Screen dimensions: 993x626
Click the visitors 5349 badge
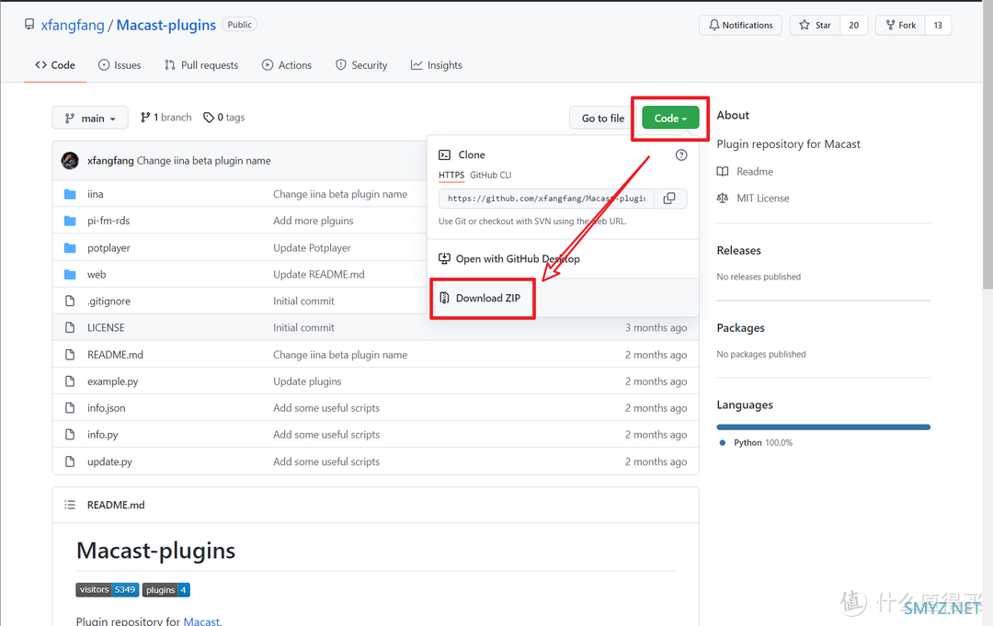point(107,590)
